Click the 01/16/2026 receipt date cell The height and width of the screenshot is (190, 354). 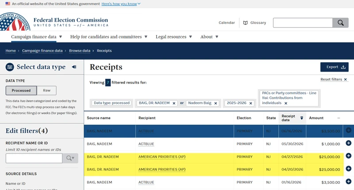click(x=291, y=182)
